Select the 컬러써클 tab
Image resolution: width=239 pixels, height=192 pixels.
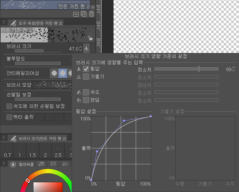[x=21, y=164]
